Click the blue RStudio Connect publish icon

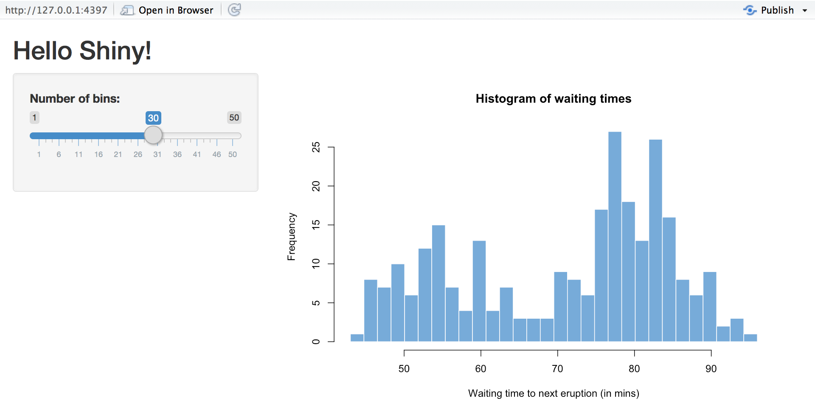pyautogui.click(x=750, y=10)
